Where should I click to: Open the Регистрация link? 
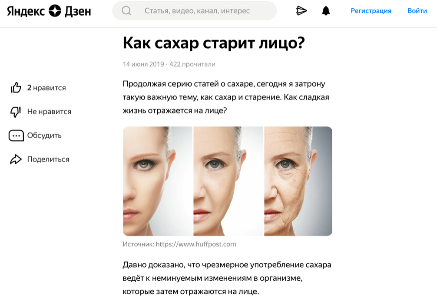tap(371, 11)
